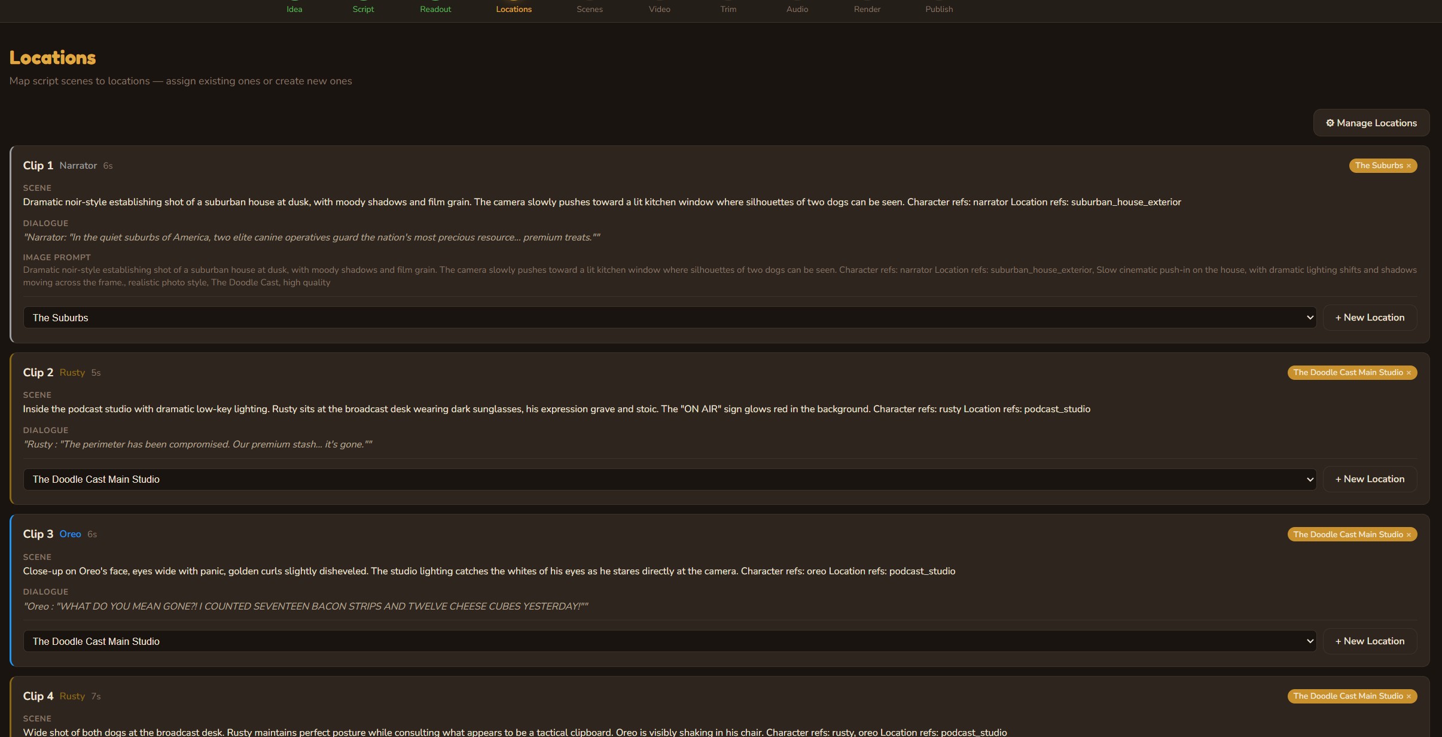
Task: Switch to the Readout step
Action: (435, 9)
